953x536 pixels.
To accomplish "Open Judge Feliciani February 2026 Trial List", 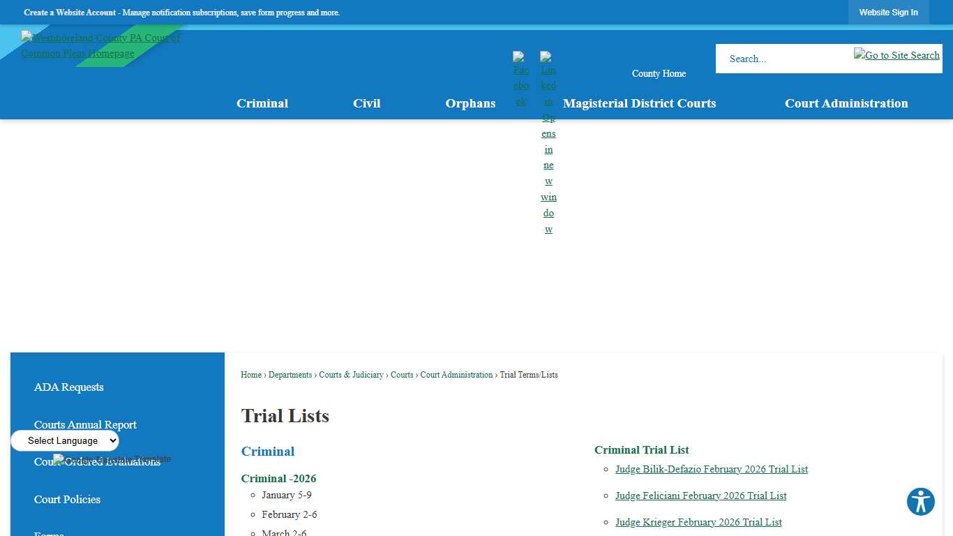I will click(x=700, y=496).
